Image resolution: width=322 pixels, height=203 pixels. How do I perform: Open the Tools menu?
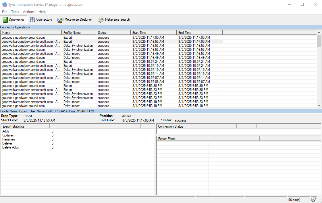point(15,12)
